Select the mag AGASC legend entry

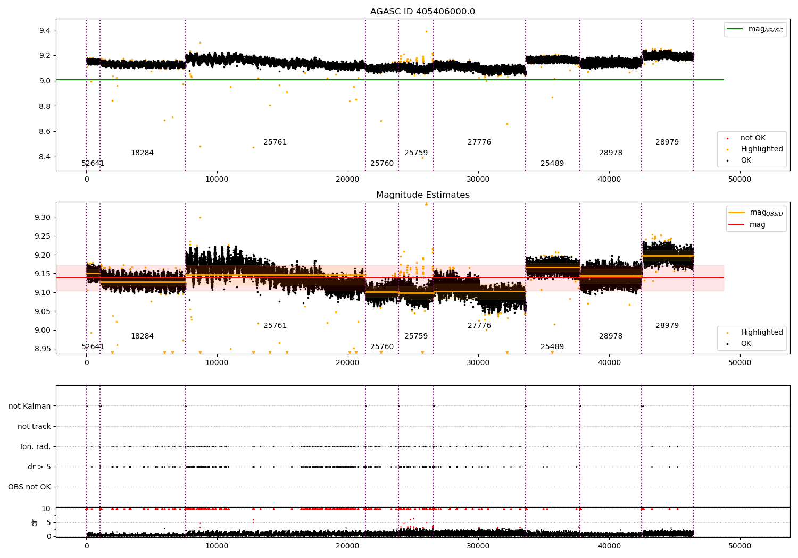[755, 29]
